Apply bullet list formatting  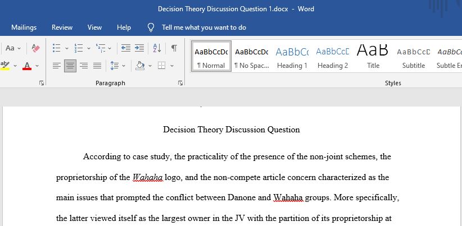(57, 48)
